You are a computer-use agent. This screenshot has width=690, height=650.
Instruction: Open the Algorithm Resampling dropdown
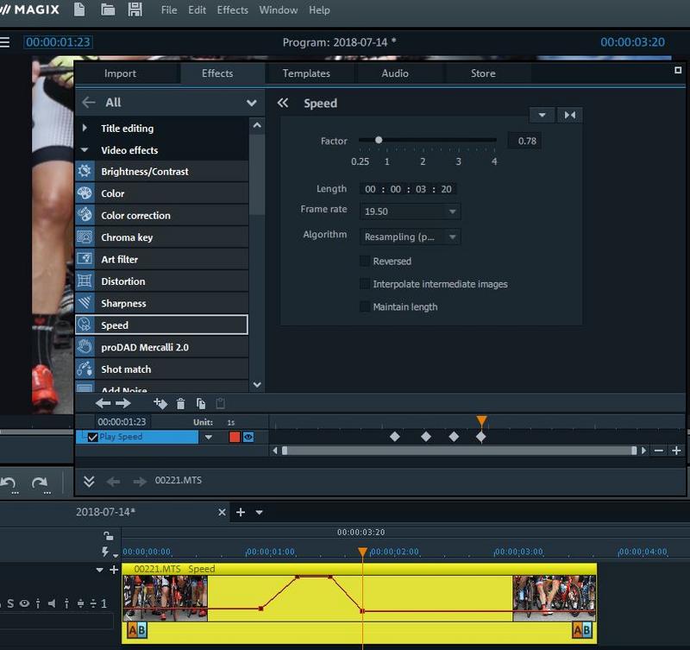[452, 237]
